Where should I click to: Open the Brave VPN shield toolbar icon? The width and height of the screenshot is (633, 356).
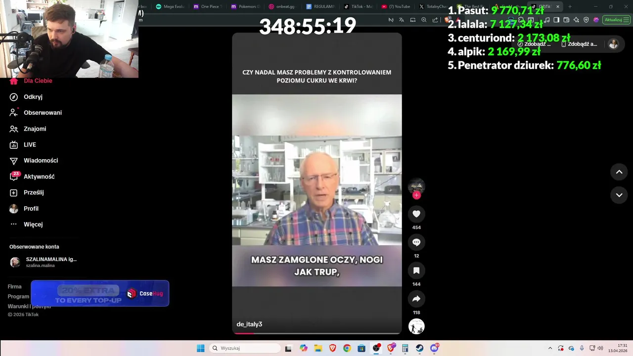coord(586,20)
